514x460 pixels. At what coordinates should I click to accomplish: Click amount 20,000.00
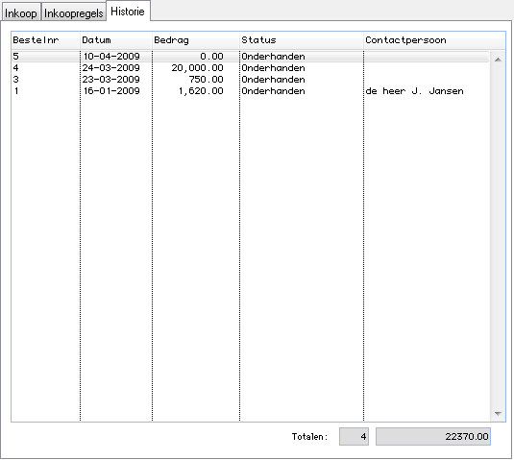pos(197,68)
